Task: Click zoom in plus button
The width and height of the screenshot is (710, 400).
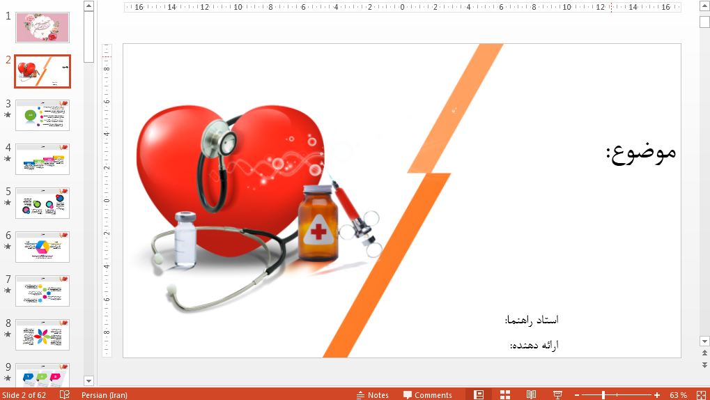Action: (657, 395)
